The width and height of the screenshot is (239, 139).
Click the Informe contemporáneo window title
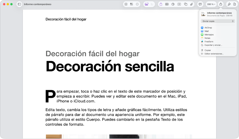tap(38, 4)
